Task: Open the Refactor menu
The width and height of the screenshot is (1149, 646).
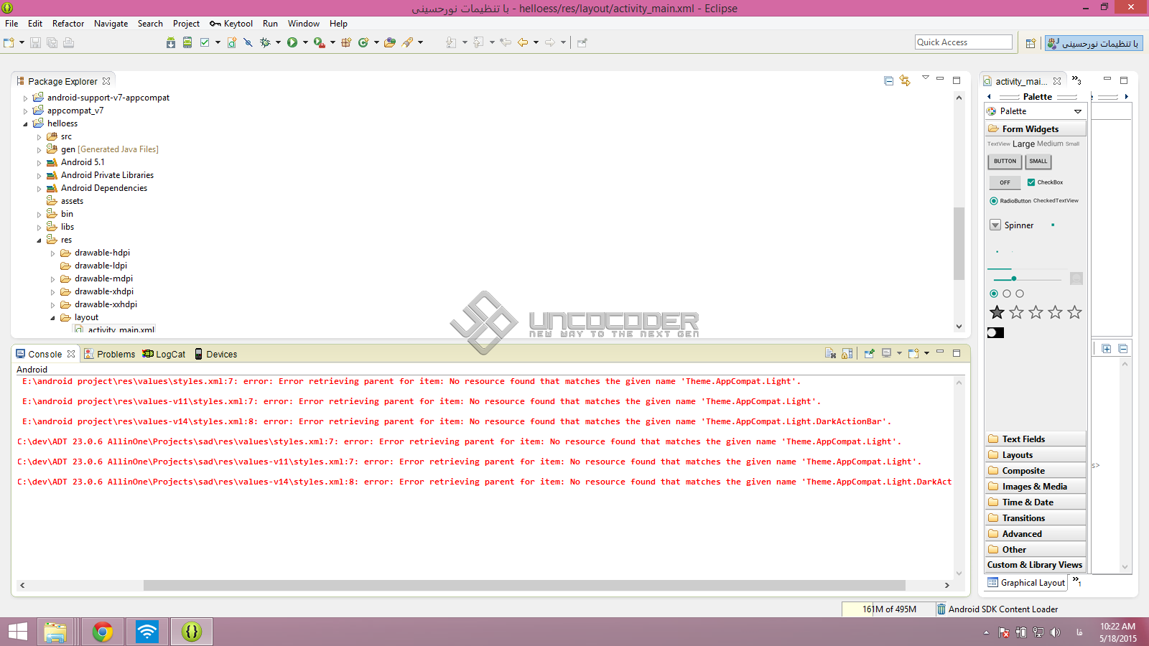Action: click(x=68, y=24)
